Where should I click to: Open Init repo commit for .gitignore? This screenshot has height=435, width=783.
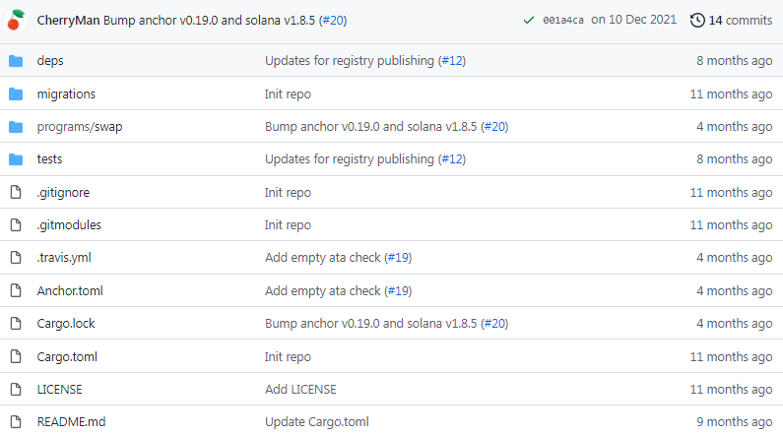click(288, 193)
